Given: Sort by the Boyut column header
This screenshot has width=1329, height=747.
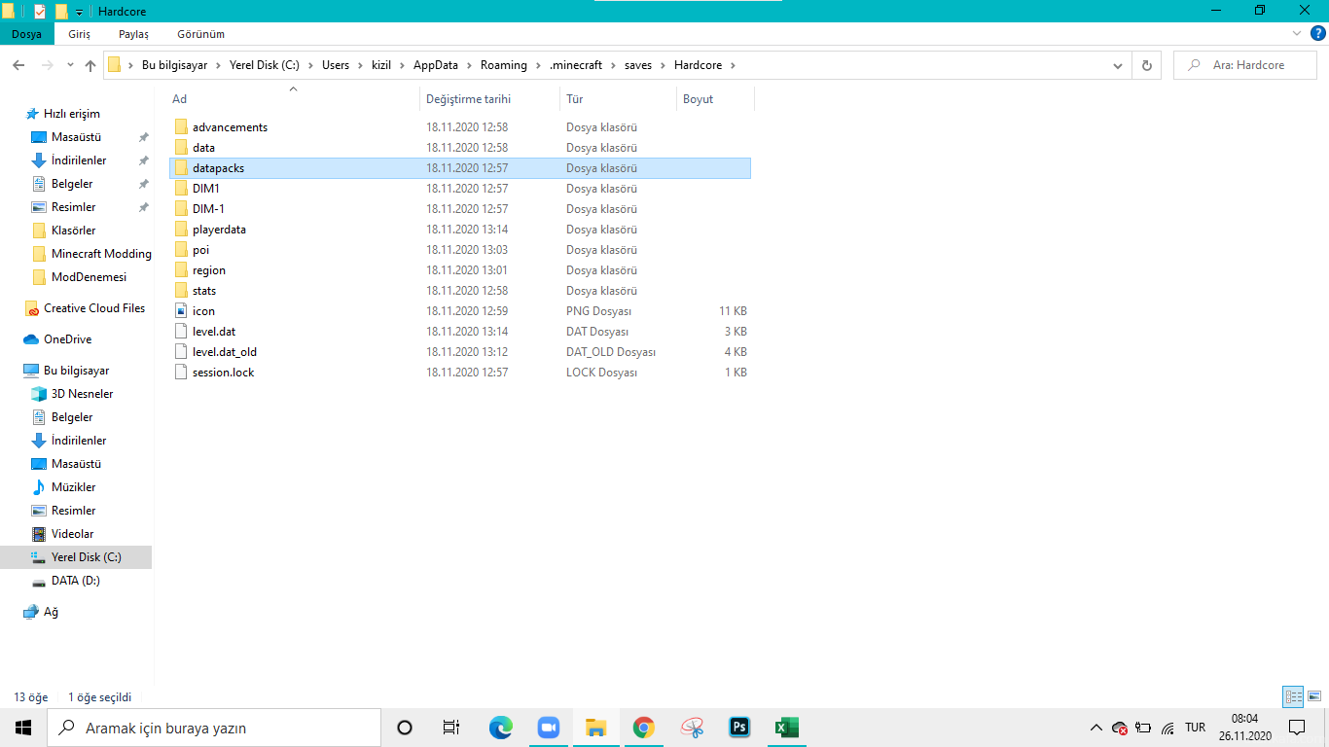Looking at the screenshot, I should point(715,99).
